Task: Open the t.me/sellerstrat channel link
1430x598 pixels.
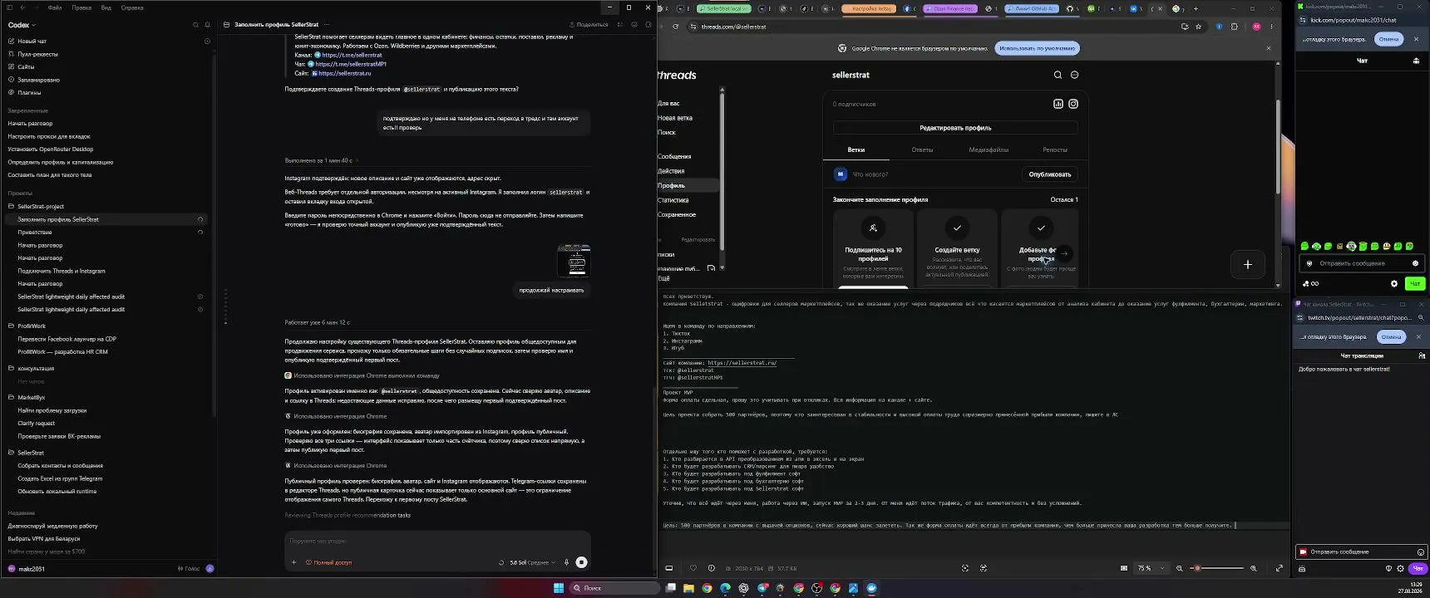Action: [x=352, y=55]
